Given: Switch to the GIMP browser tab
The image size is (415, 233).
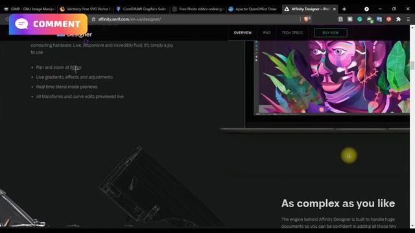Looking at the screenshot, I should (30, 9).
